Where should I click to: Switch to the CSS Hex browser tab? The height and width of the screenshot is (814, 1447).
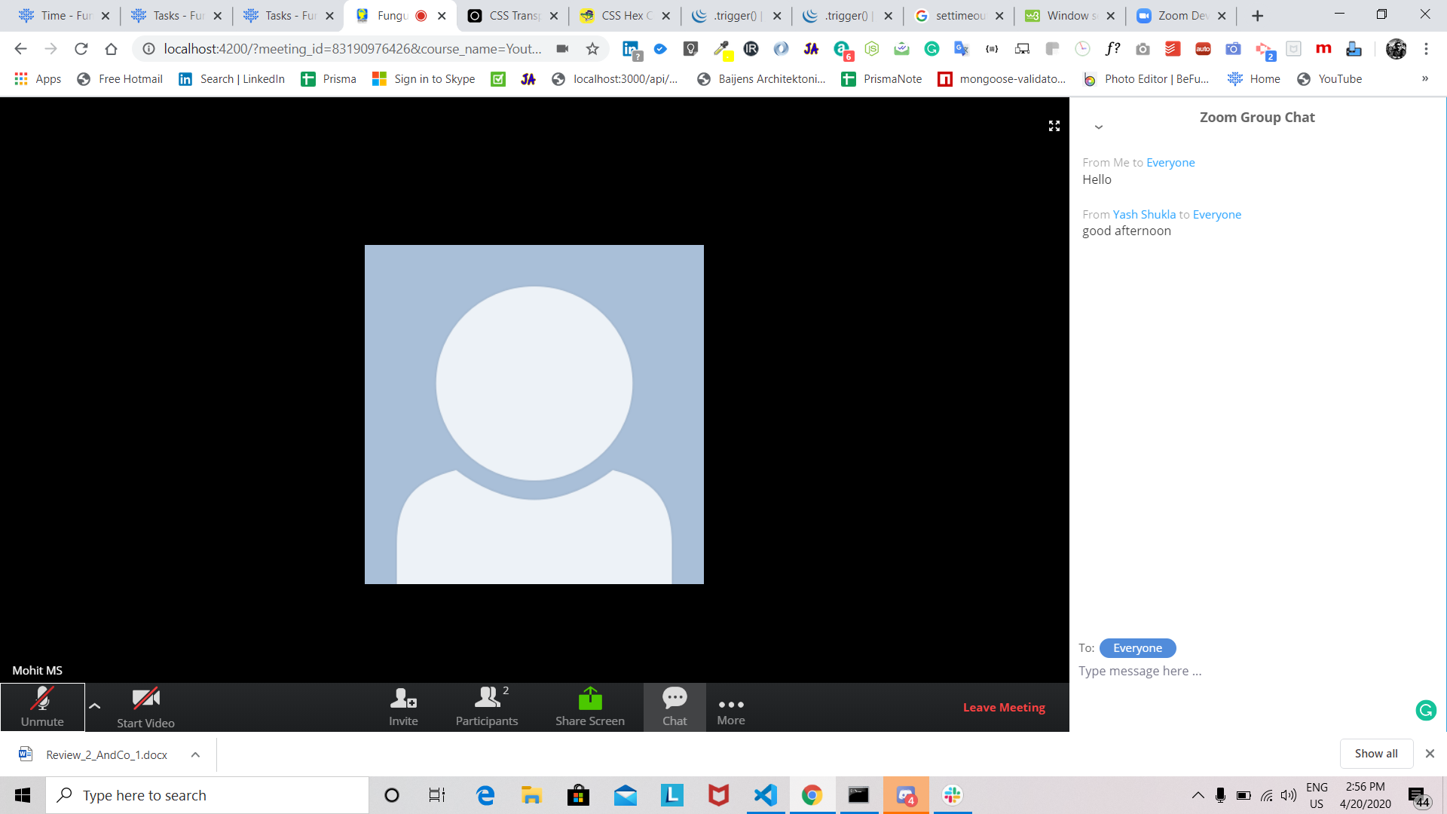[626, 15]
